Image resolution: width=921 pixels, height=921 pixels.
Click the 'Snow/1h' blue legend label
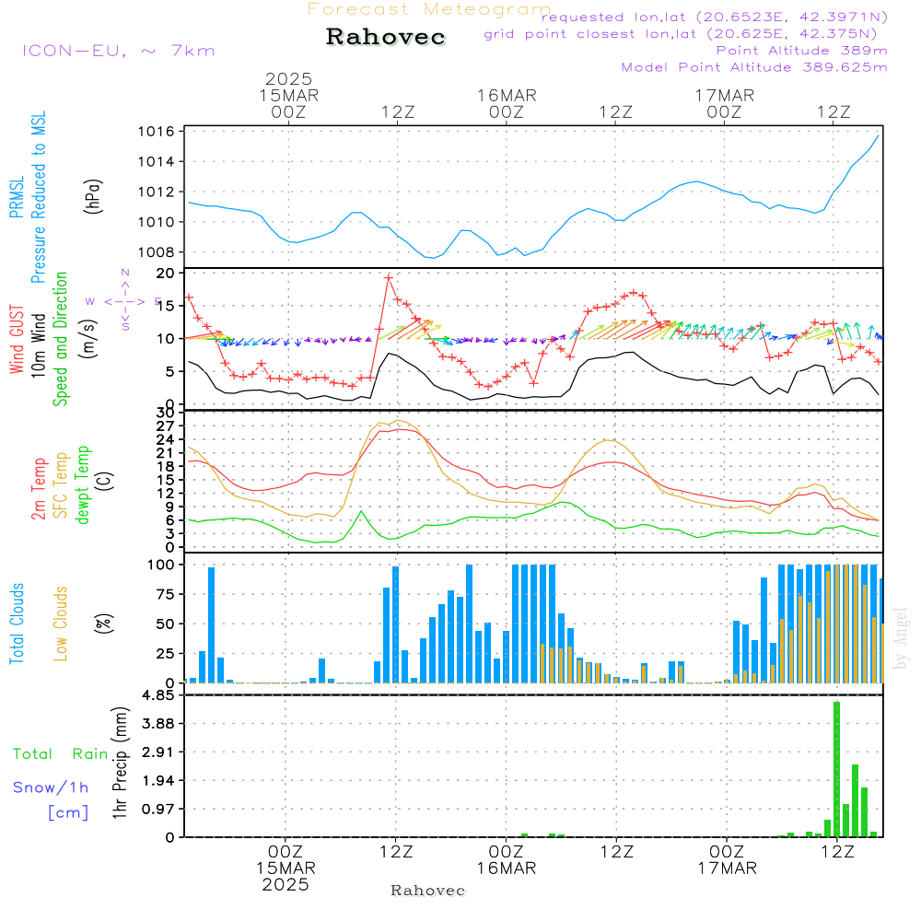[x=51, y=787]
